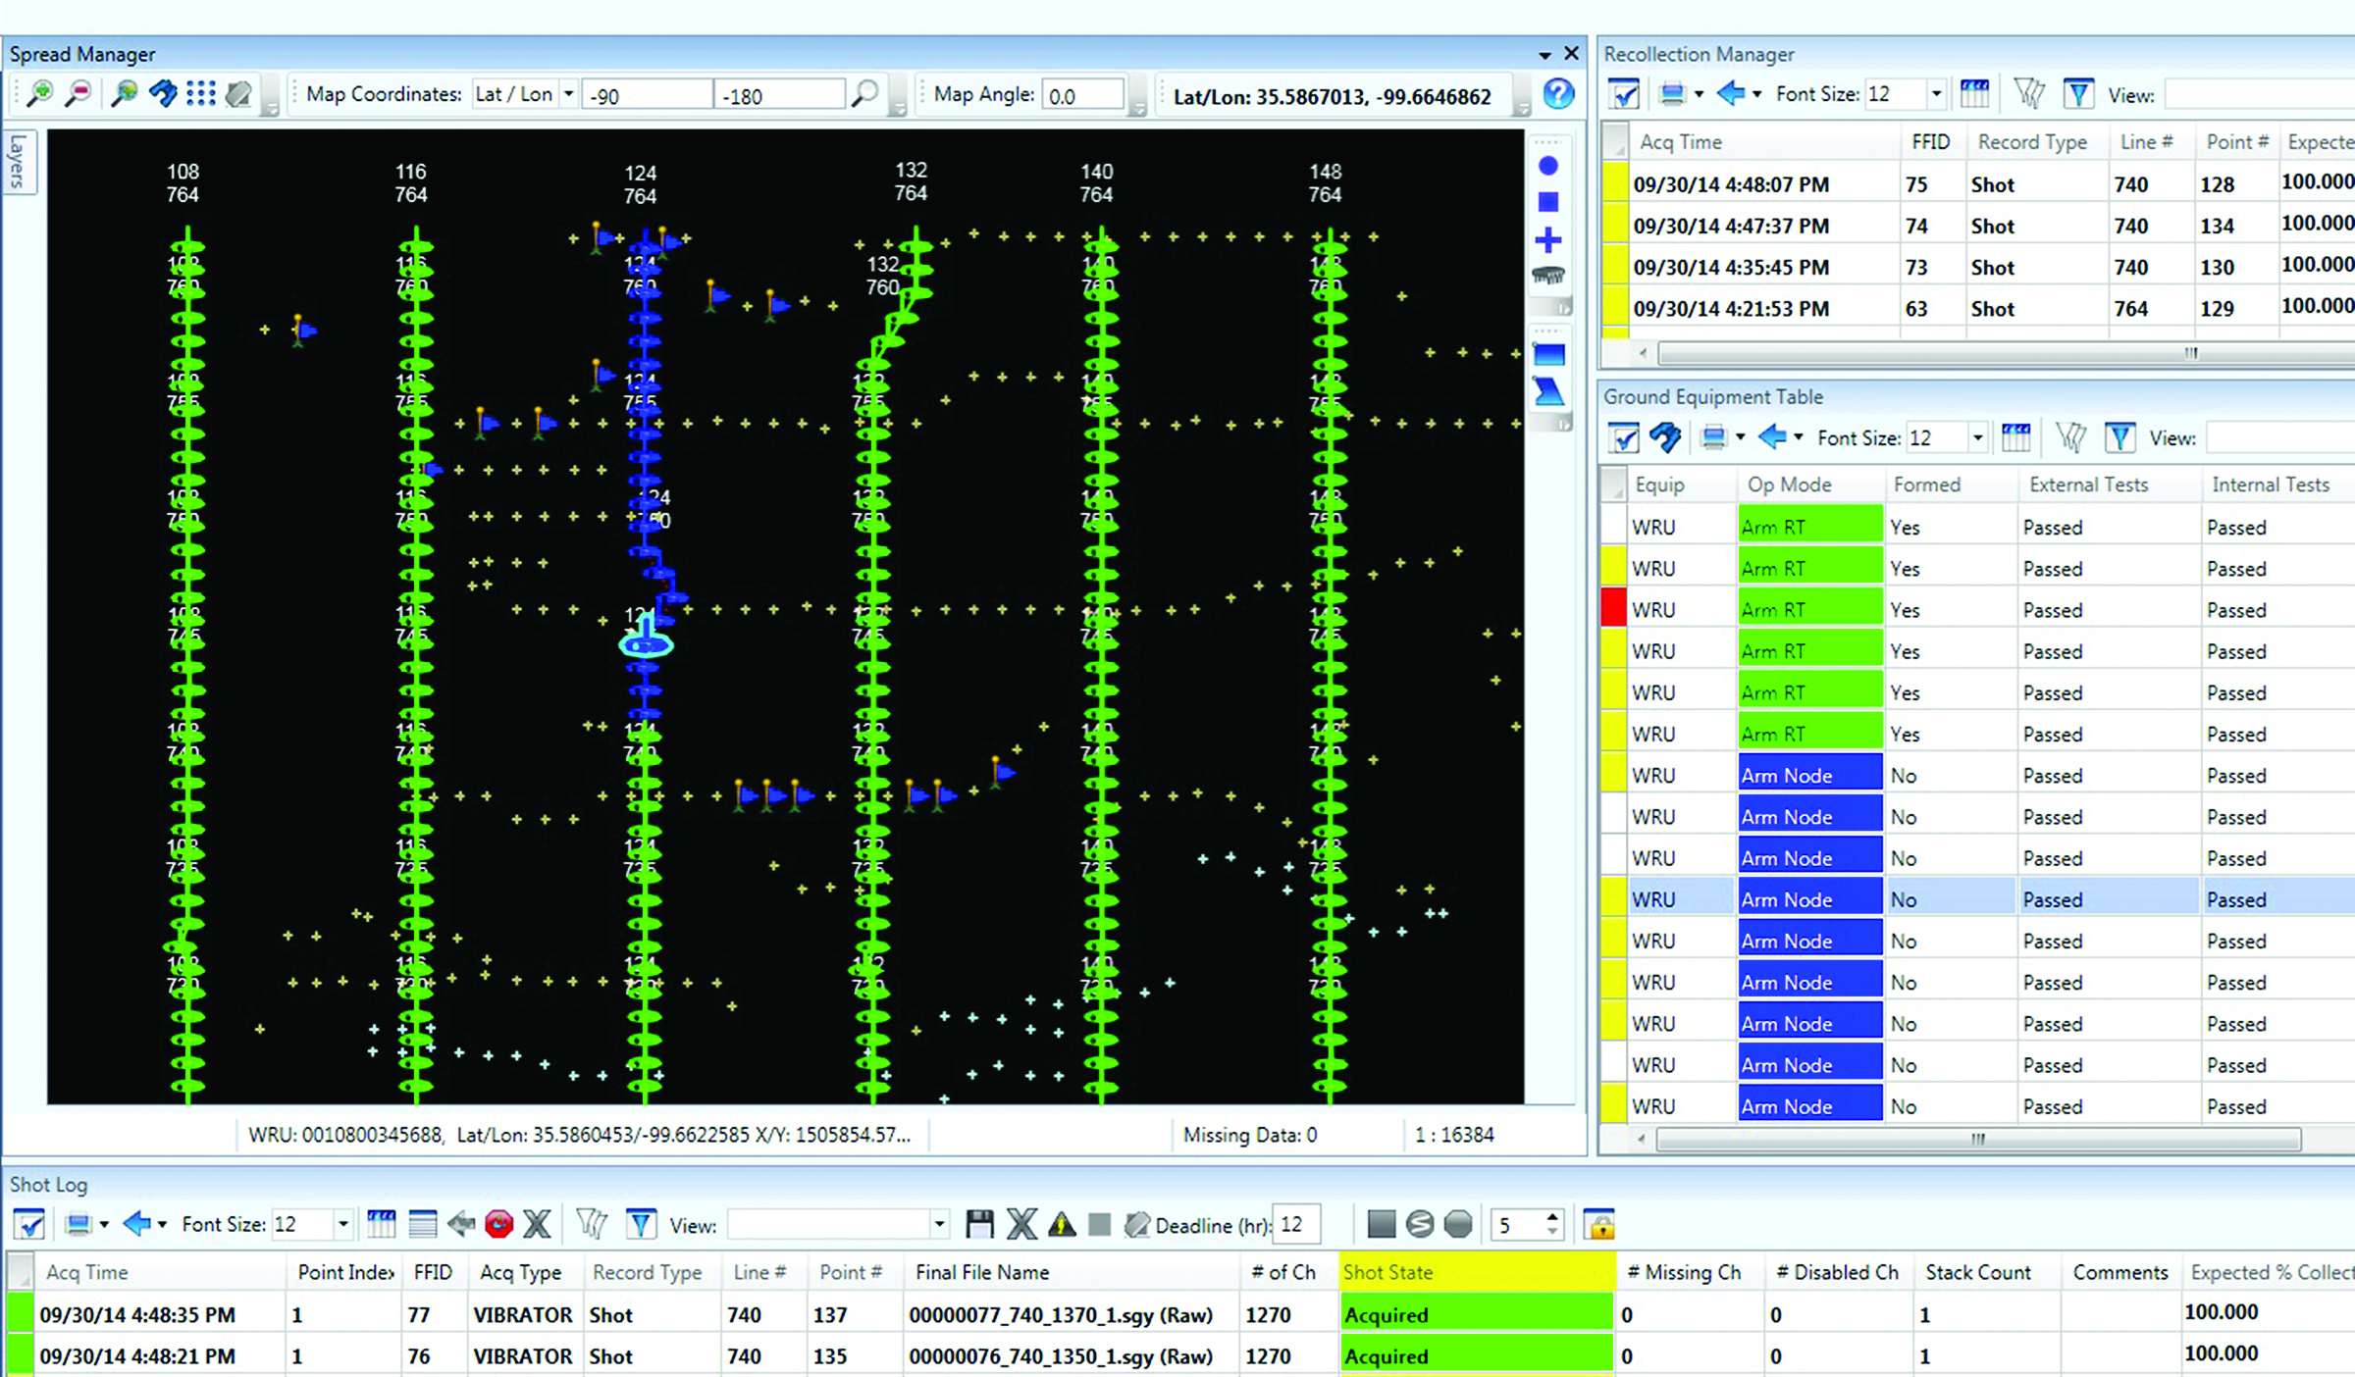Sort Recollection Manager by FFID header

coord(1930,142)
